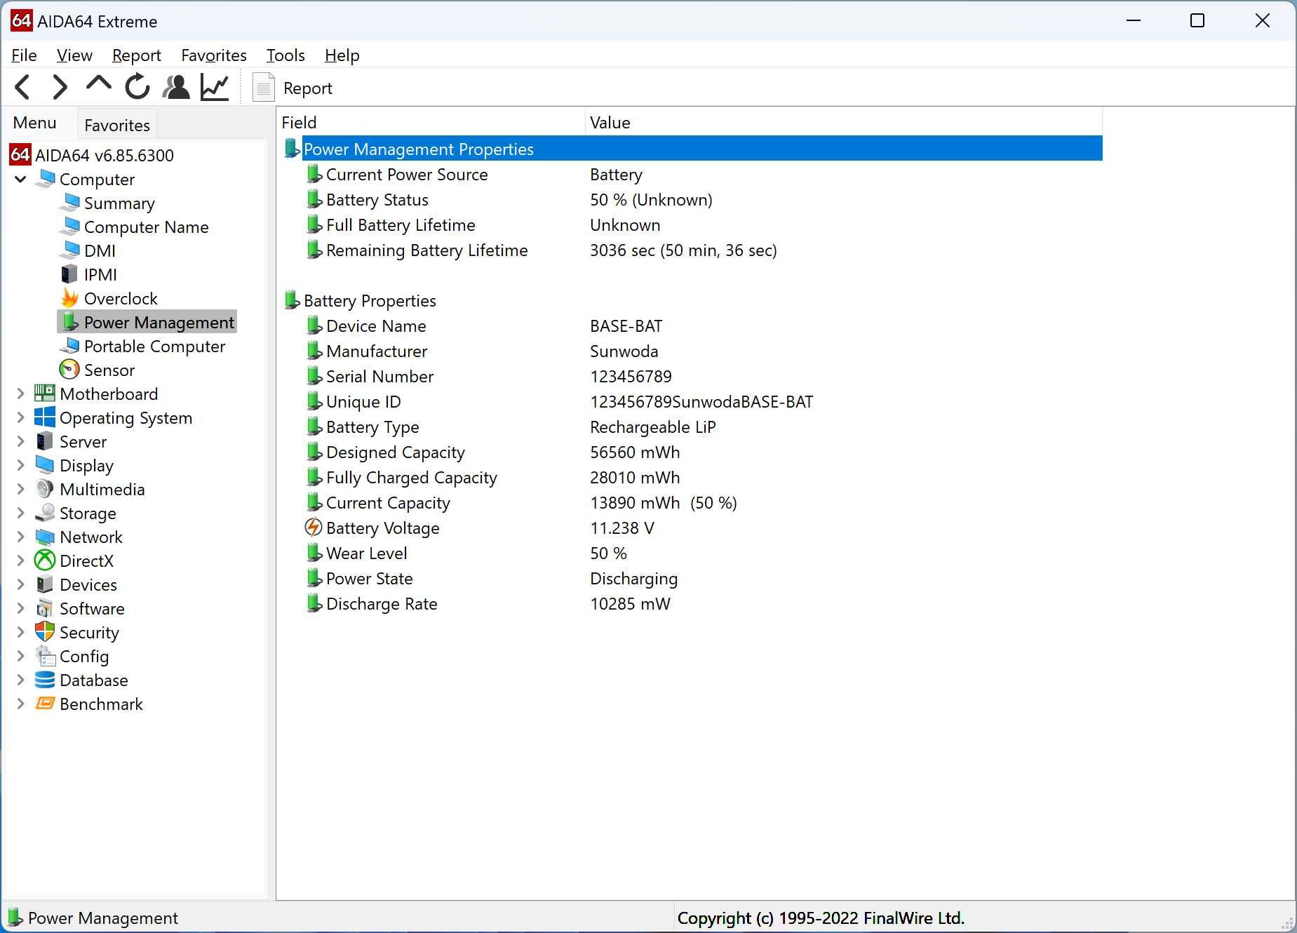The height and width of the screenshot is (933, 1297).
Task: Click the Config settings icon
Action: pyautogui.click(x=45, y=656)
